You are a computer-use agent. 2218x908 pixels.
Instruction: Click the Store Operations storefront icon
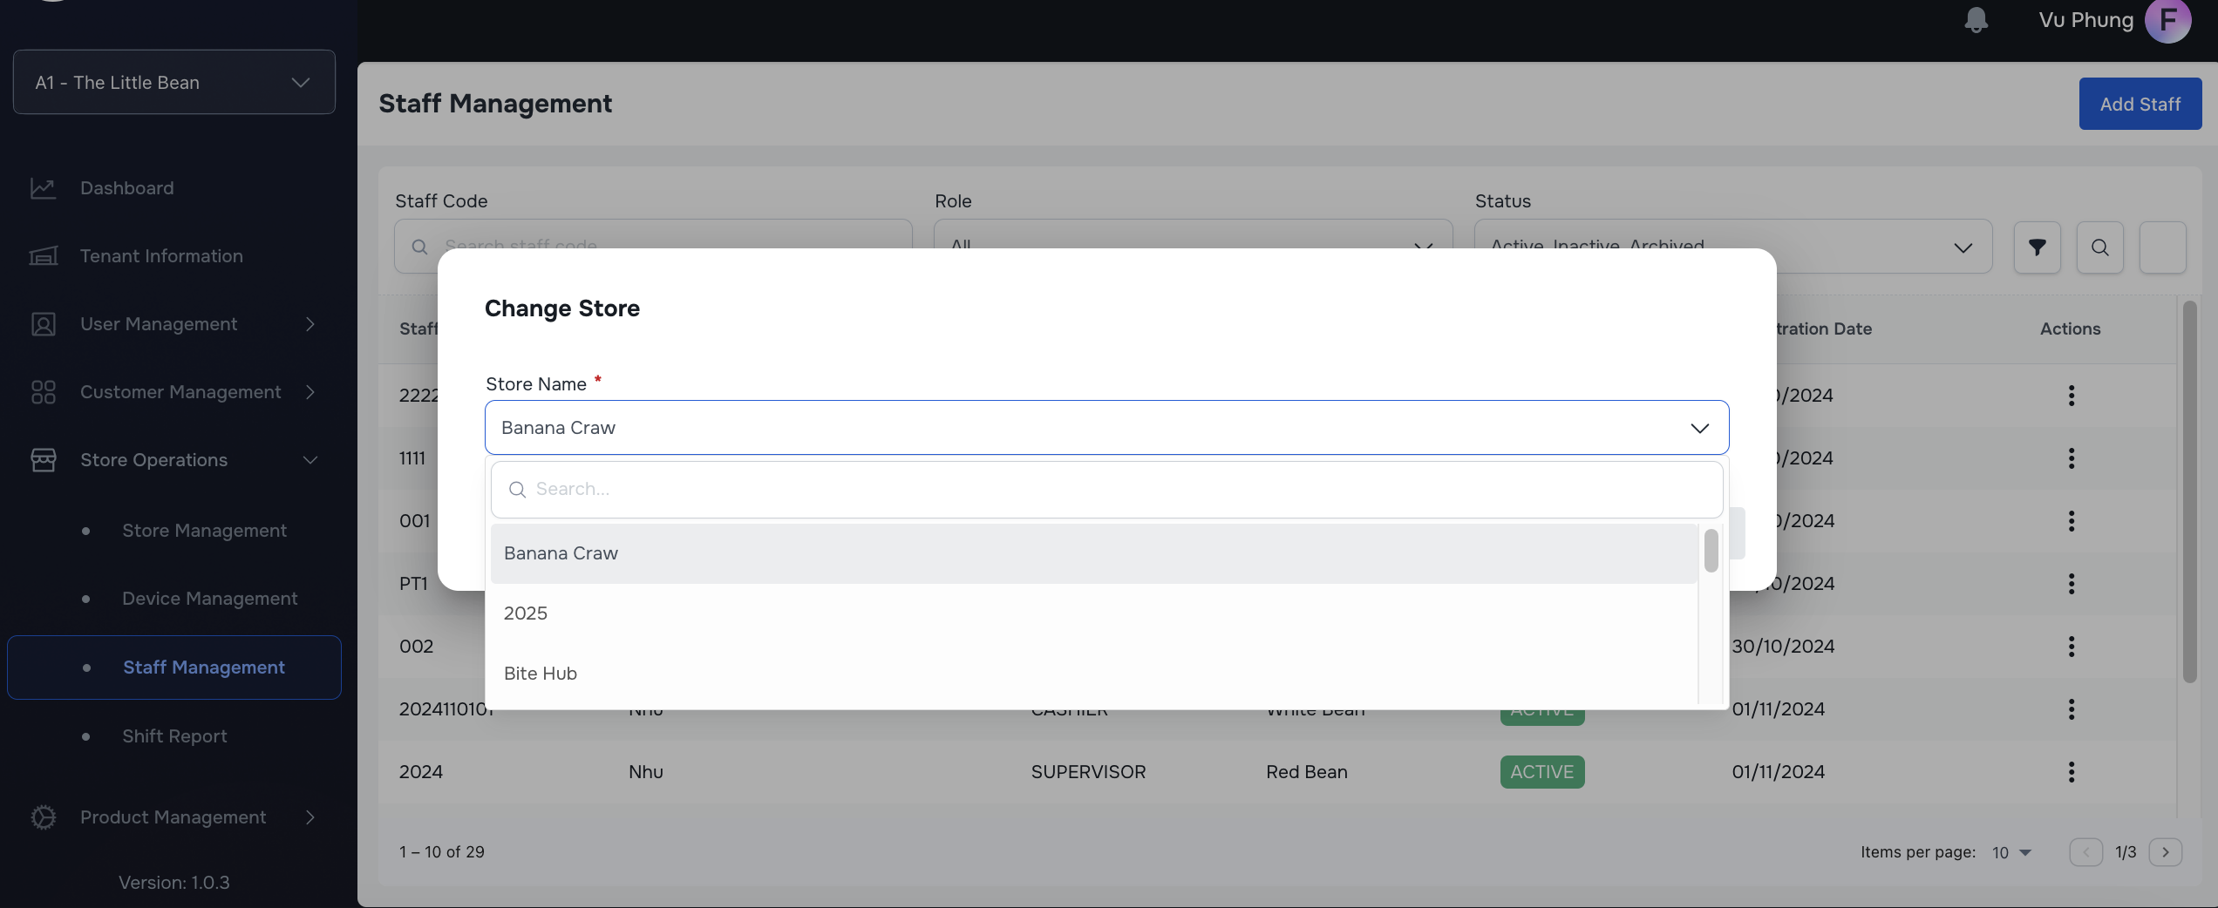(44, 460)
